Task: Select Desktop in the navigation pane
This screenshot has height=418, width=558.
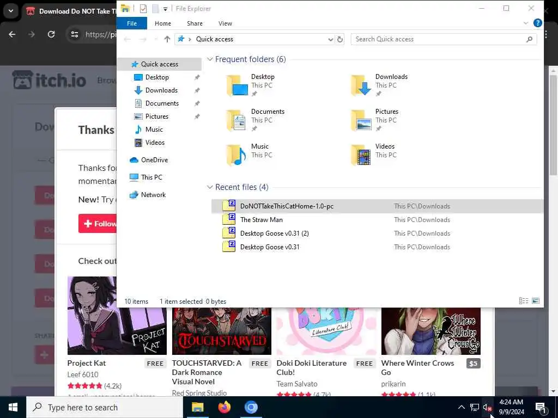Action: (157, 77)
